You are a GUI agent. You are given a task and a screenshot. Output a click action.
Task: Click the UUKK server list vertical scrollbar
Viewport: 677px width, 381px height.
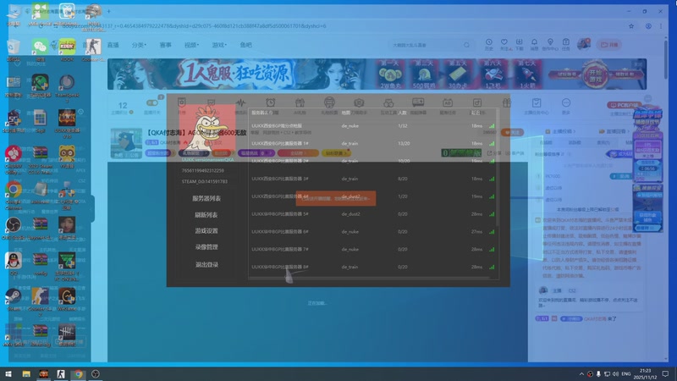click(x=498, y=168)
